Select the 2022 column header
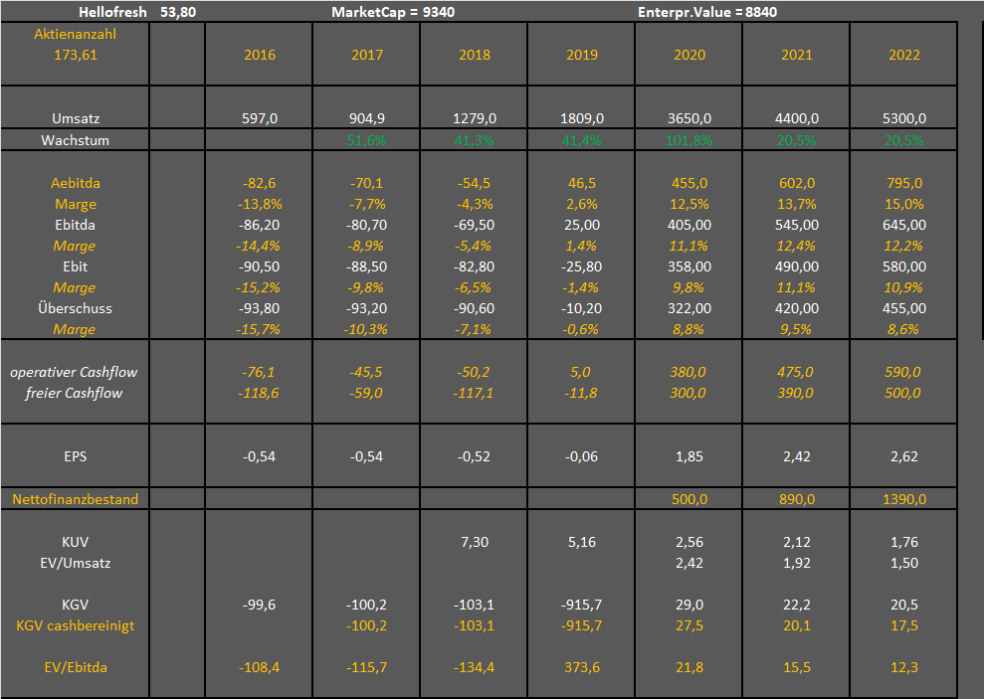The image size is (984, 699). (x=904, y=55)
